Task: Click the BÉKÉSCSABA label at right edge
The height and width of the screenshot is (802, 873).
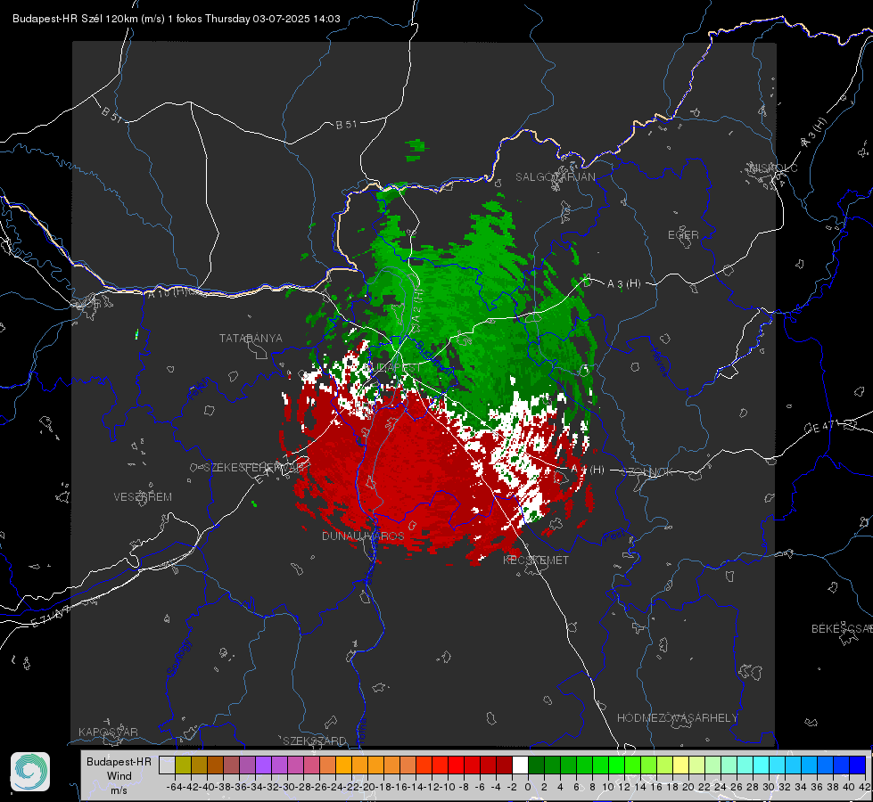Action: pos(842,628)
